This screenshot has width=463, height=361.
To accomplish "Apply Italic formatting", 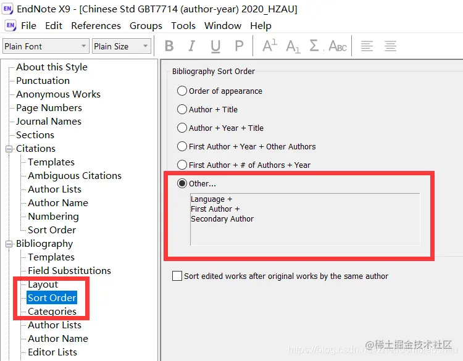I will pyautogui.click(x=192, y=46).
